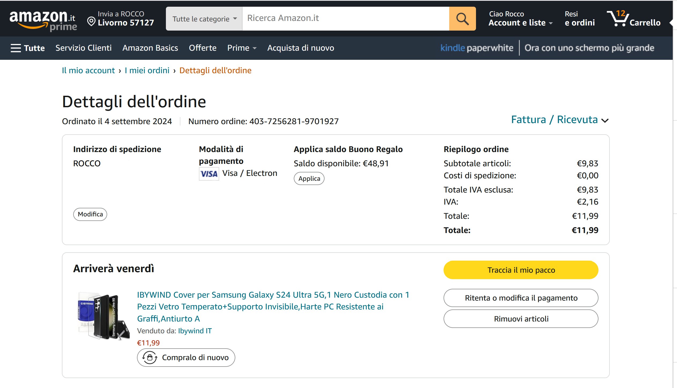This screenshot has width=677, height=388.
Task: Expand the Fattura / Ricevuta dropdown
Action: point(560,120)
